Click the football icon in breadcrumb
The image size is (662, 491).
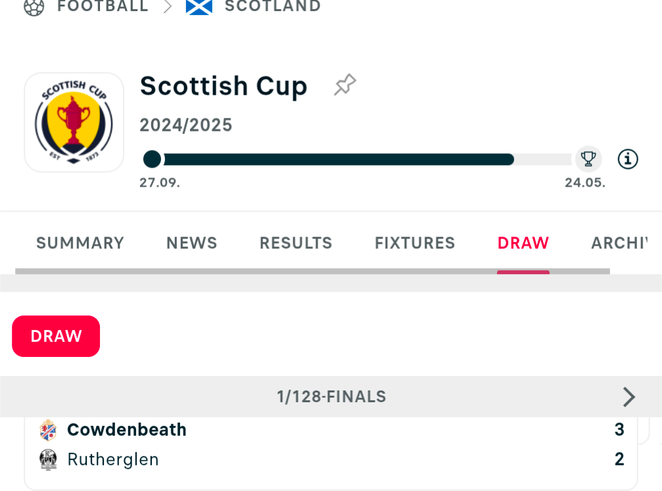(34, 7)
